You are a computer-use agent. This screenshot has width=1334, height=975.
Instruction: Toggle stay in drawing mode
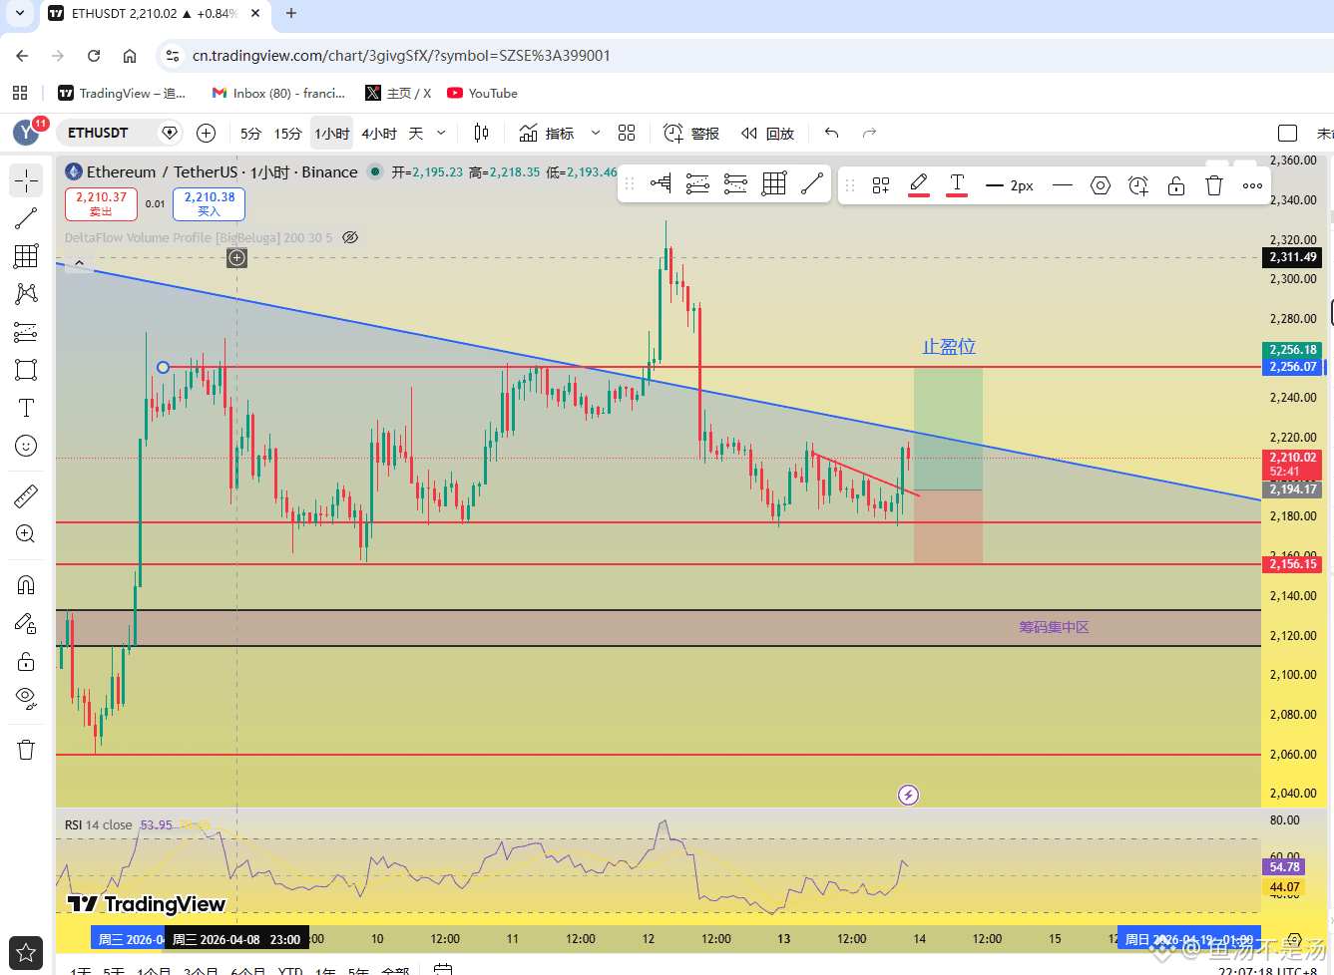(x=26, y=623)
